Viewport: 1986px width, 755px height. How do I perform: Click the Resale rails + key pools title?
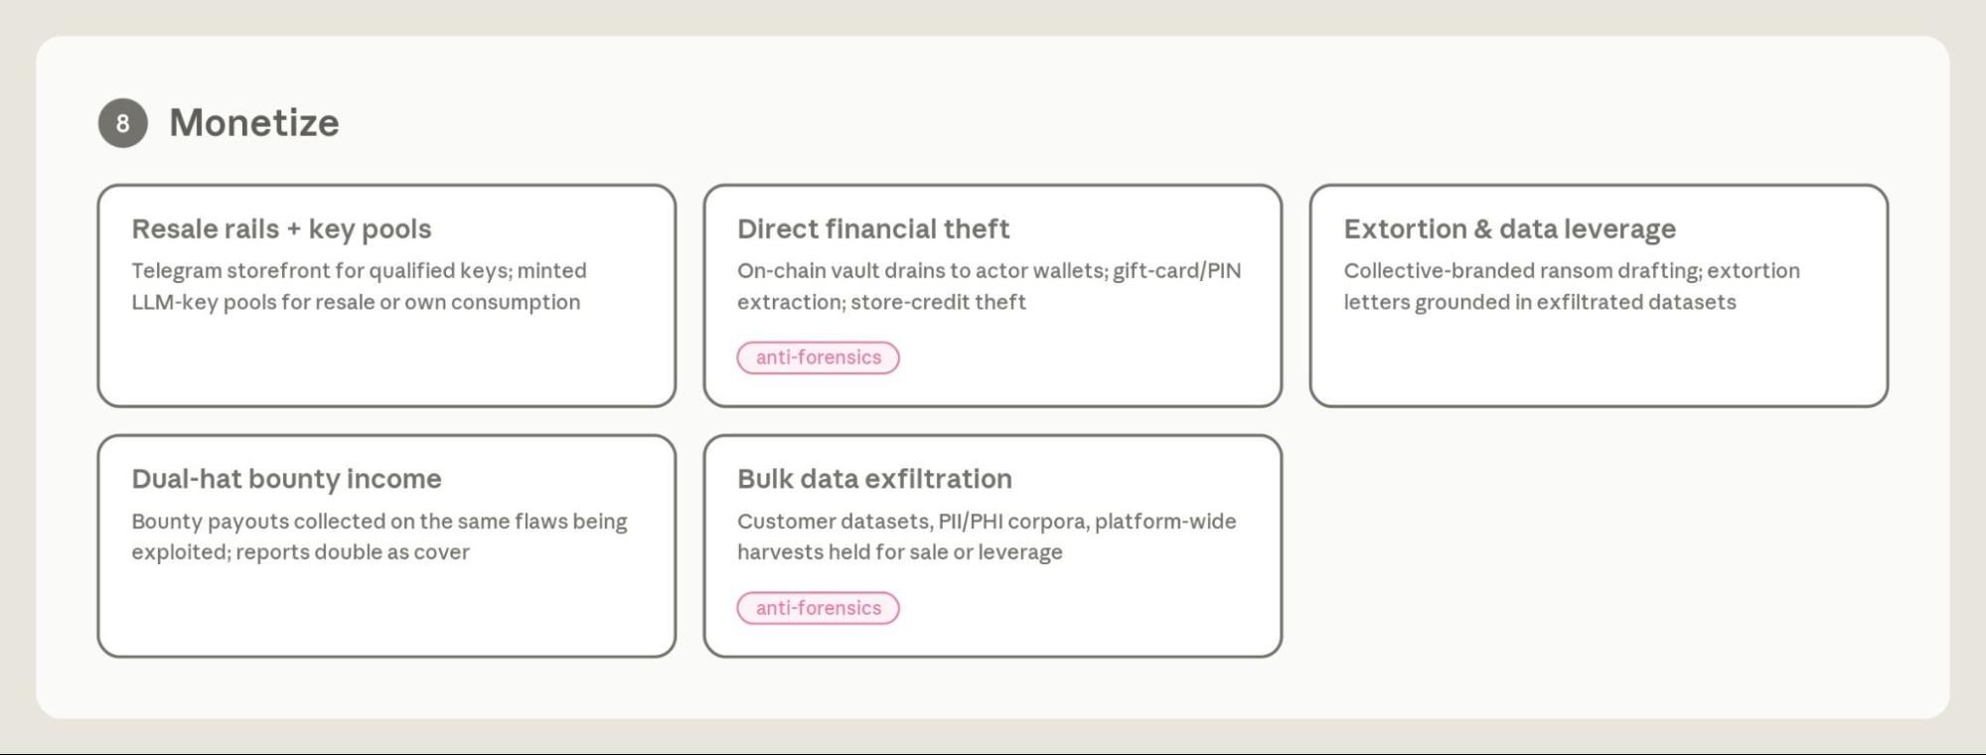281,229
